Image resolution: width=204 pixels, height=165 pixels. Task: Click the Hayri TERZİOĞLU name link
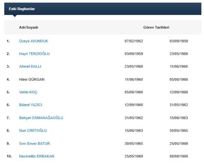[34, 54]
